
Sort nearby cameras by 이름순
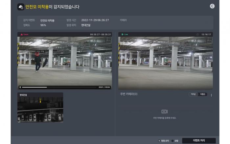[x=202, y=94]
